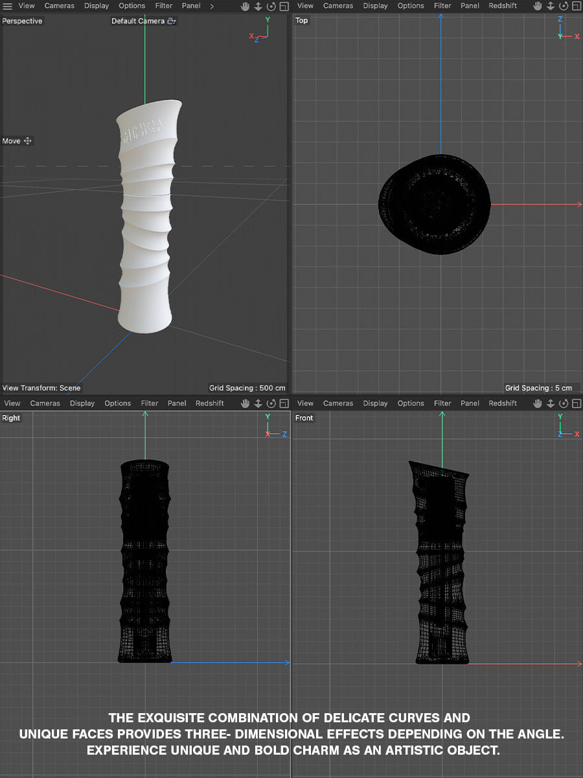This screenshot has width=583, height=778.
Task: Click the Move tool label in Perspective
Action: pos(12,141)
